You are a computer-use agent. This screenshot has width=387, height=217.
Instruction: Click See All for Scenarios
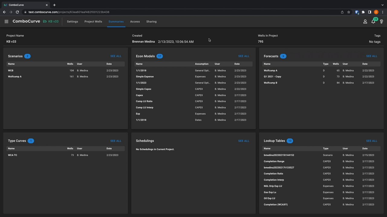[116, 56]
